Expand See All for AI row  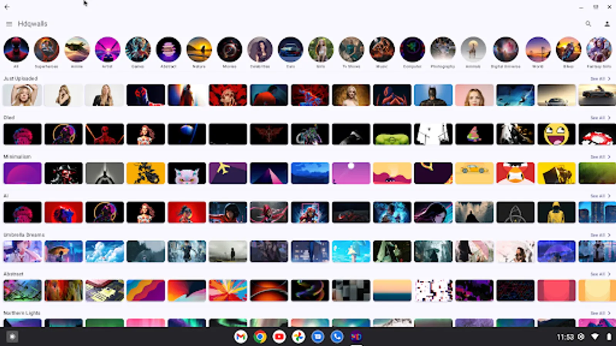[x=600, y=196]
